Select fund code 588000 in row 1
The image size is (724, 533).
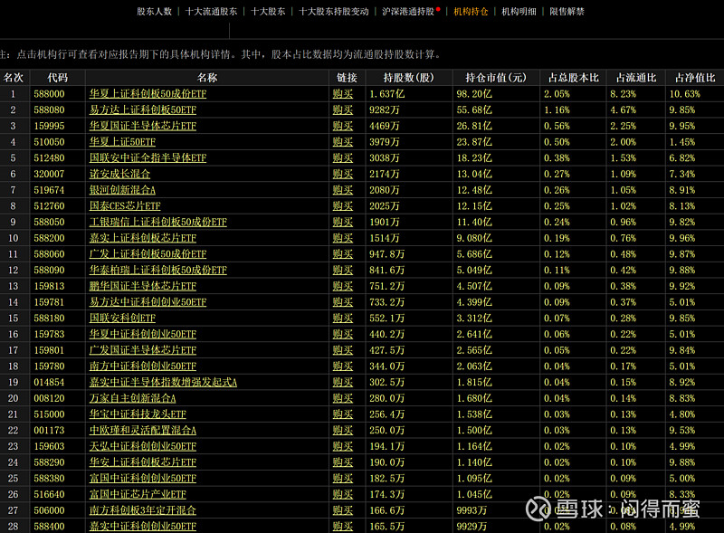click(x=49, y=94)
